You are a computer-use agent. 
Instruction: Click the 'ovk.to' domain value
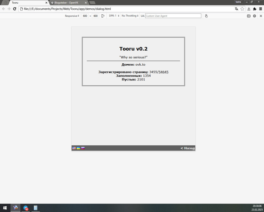[x=140, y=65]
